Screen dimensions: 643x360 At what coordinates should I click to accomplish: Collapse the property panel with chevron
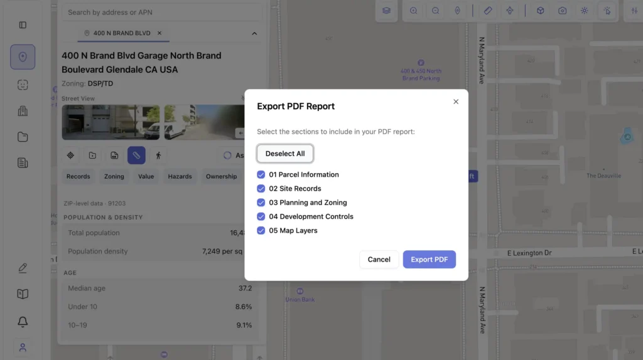click(x=254, y=33)
